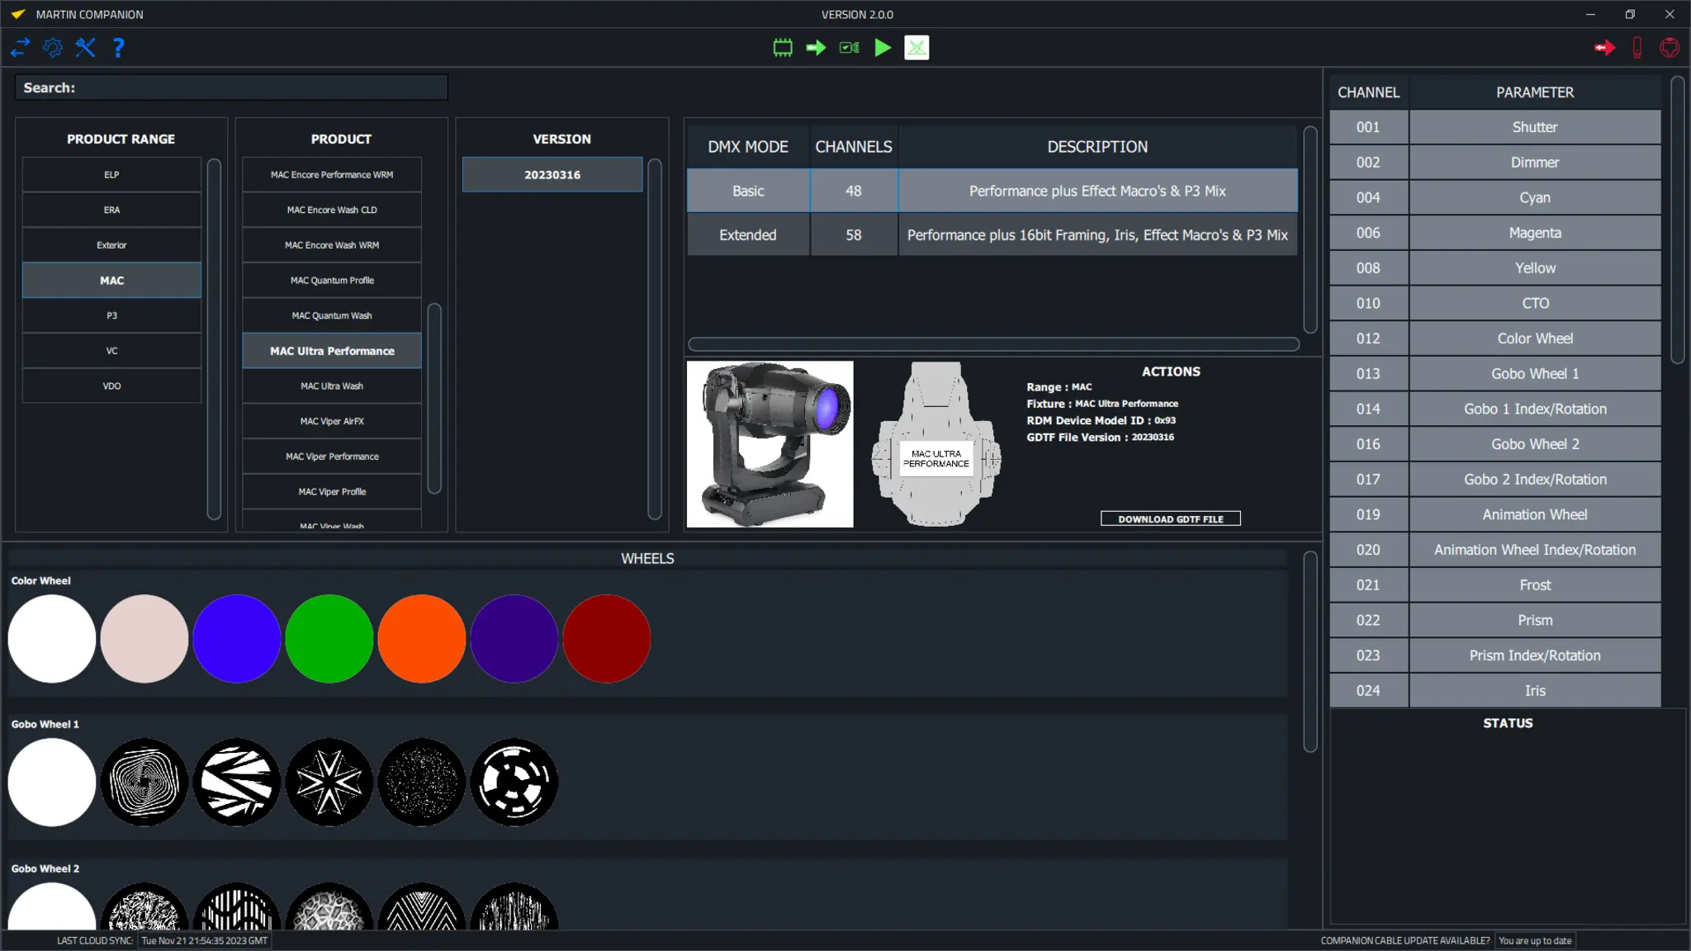This screenshot has width=1691, height=951.
Task: Choose the dark red Color Wheel slot
Action: (x=607, y=639)
